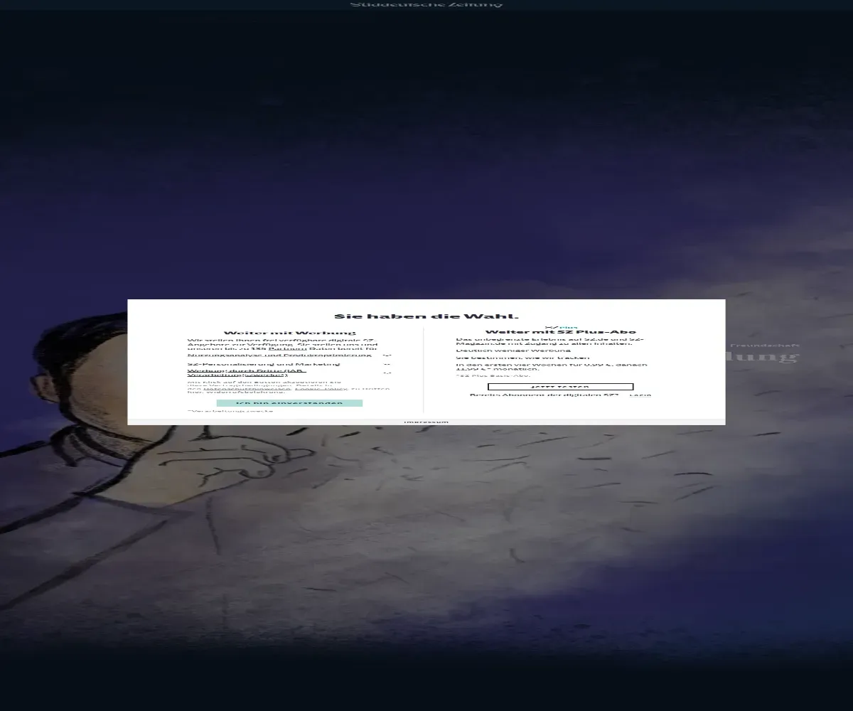Expand 'Nutzungsanalyse und Produktoptimierung' chevron
This screenshot has height=711, width=853.
pyautogui.click(x=387, y=355)
